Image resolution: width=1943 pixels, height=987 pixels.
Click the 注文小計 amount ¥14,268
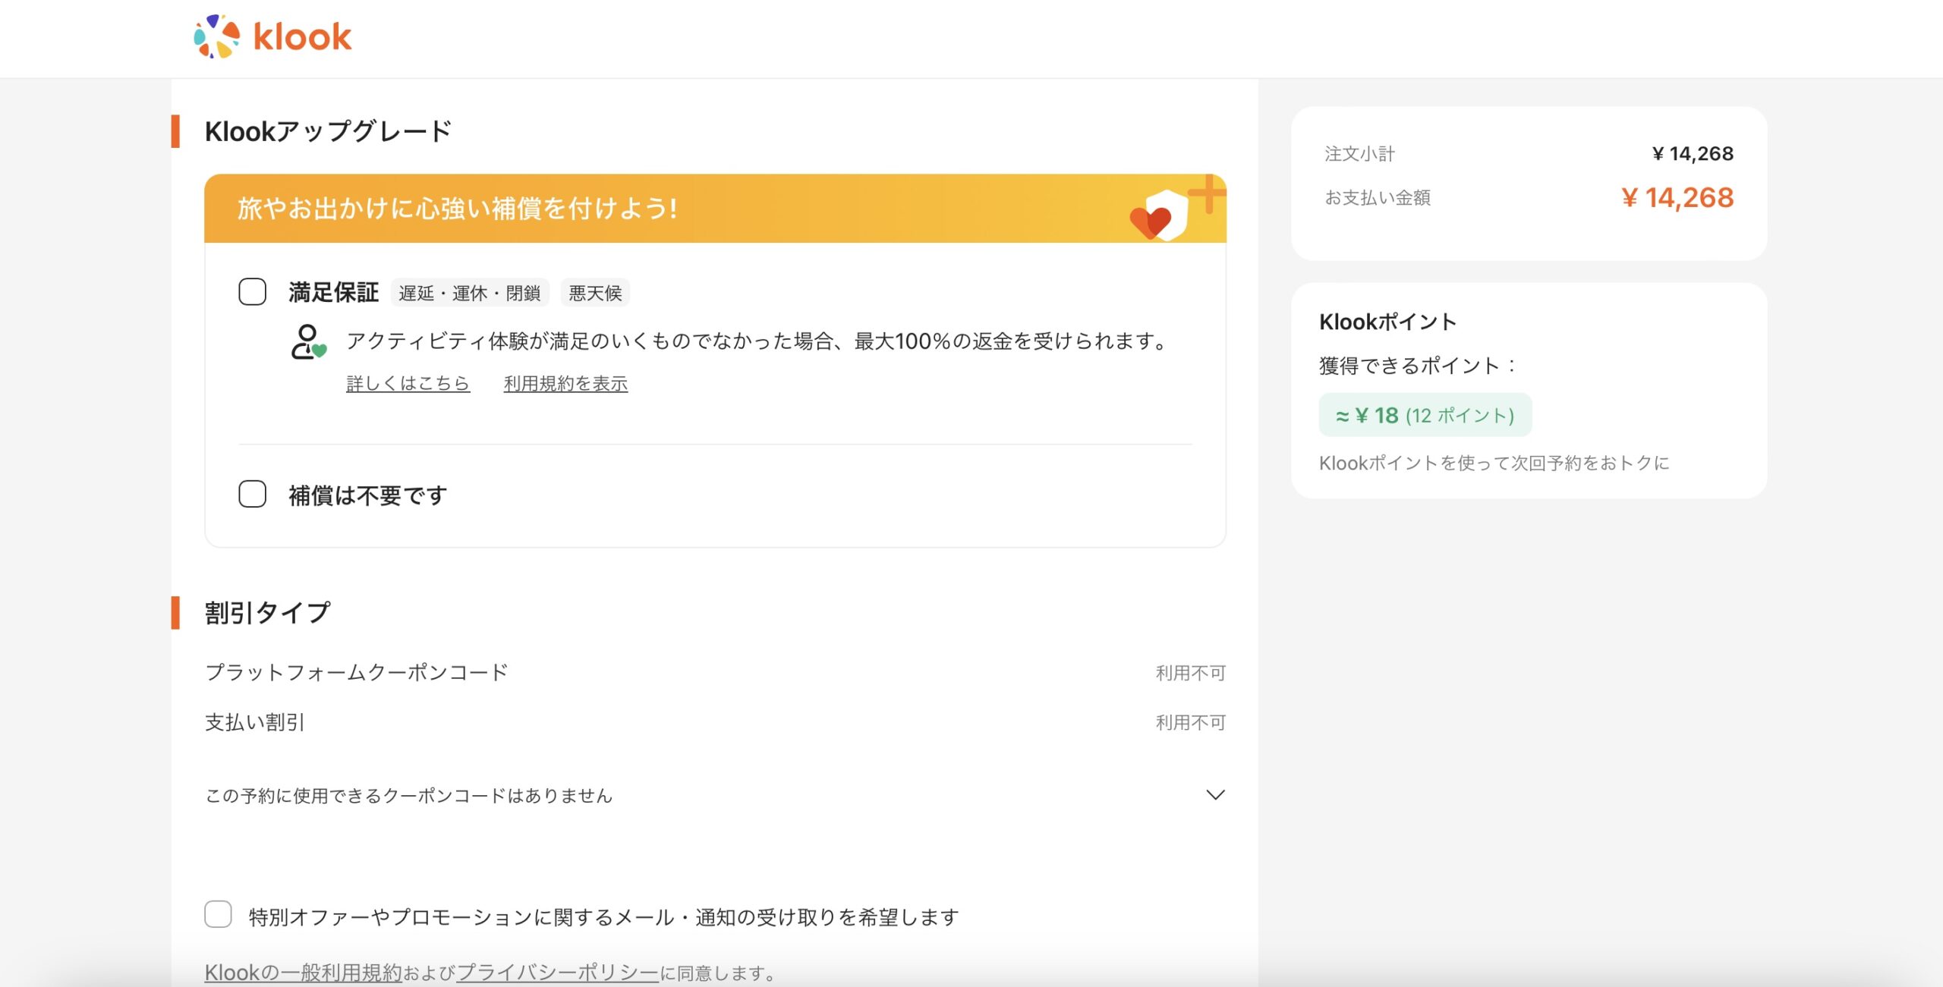(x=1693, y=154)
